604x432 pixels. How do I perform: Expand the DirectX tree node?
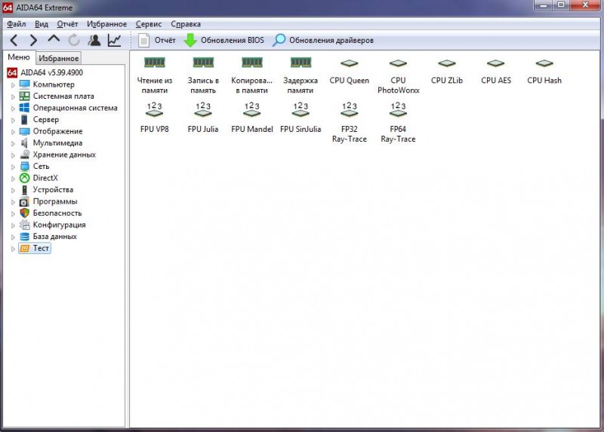[13, 178]
